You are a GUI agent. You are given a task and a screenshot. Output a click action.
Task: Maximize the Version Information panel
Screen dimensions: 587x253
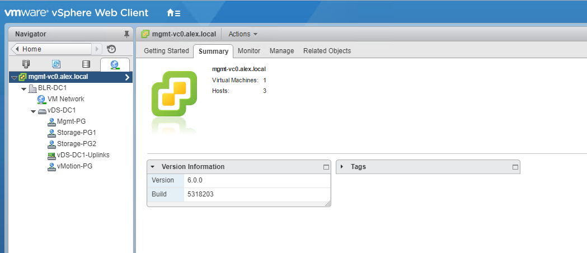(326, 167)
